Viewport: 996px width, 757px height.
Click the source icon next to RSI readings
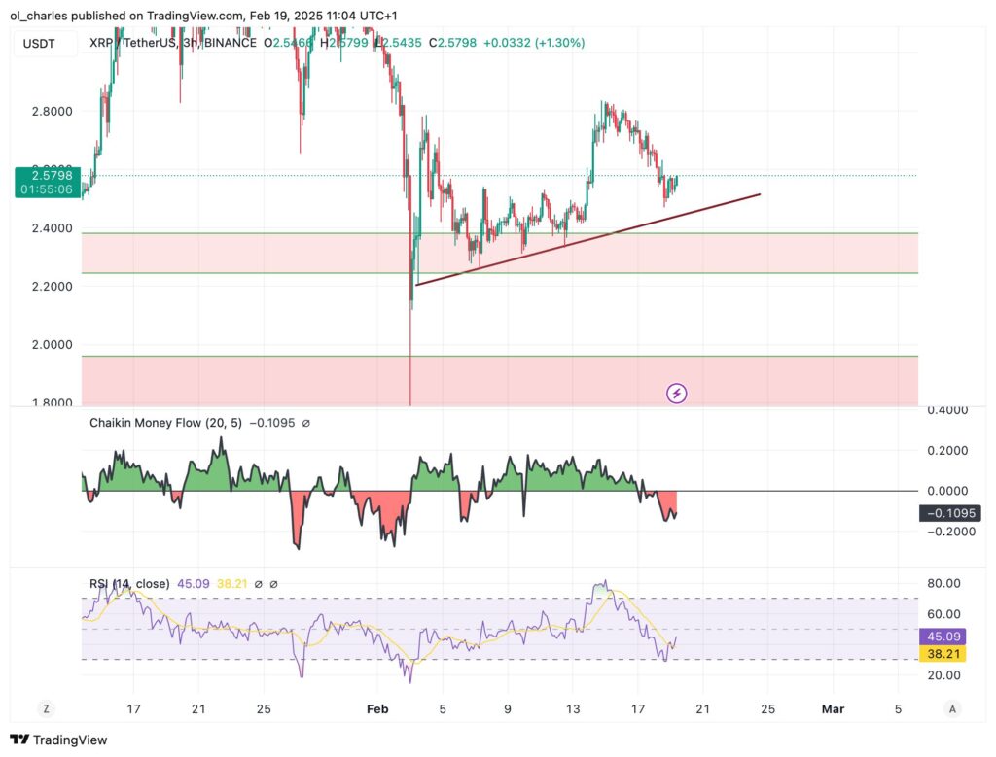pos(273,584)
